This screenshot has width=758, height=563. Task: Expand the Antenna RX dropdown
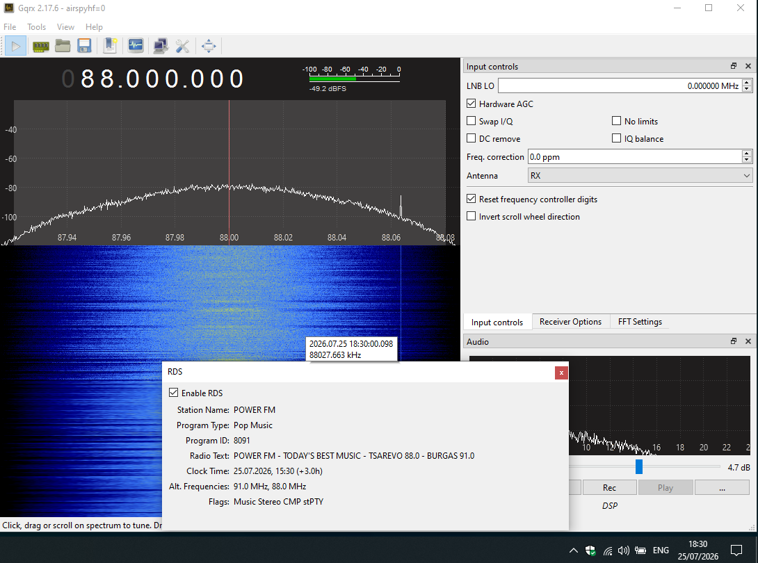[x=640, y=175]
